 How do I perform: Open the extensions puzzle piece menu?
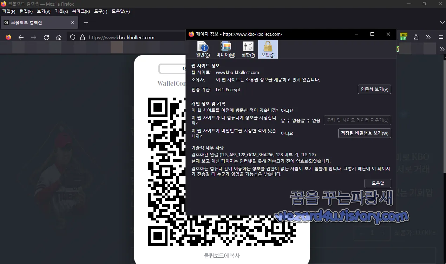tap(416, 37)
